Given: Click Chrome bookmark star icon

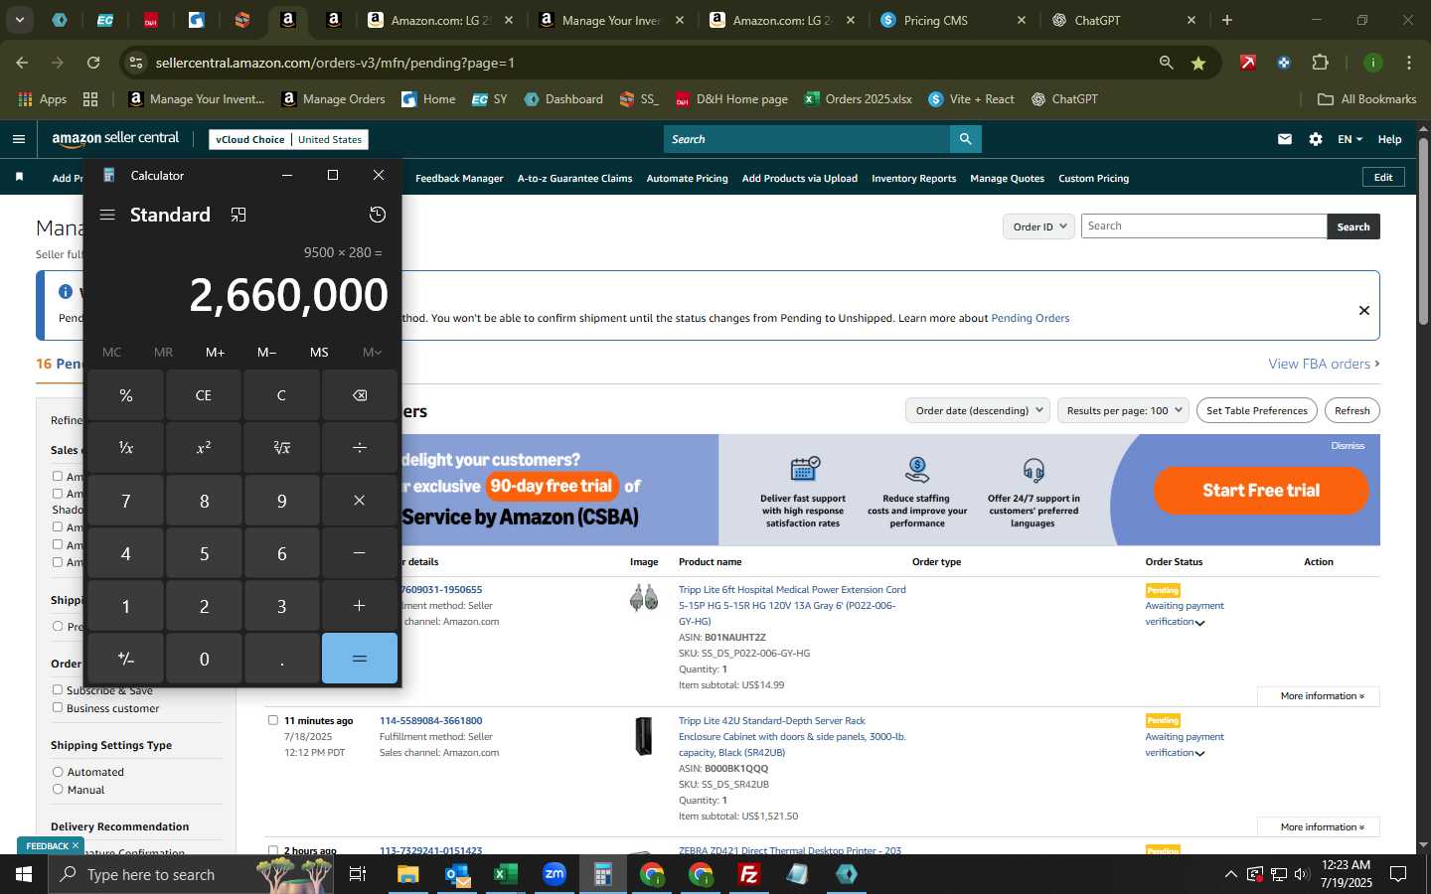Looking at the screenshot, I should [x=1198, y=63].
